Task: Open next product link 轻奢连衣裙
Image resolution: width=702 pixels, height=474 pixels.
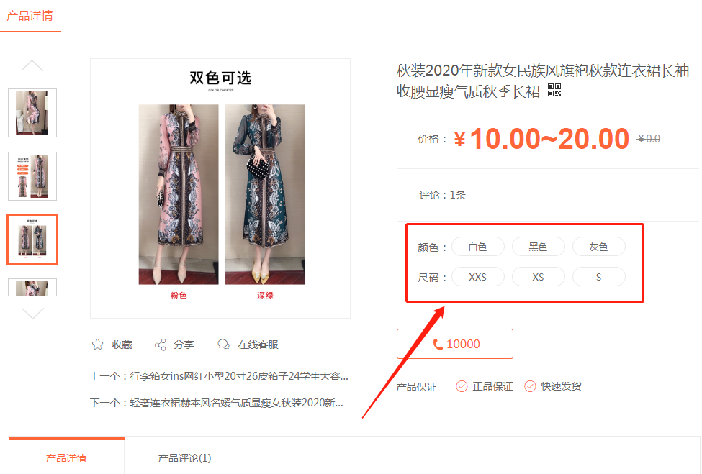Action: coord(217,403)
